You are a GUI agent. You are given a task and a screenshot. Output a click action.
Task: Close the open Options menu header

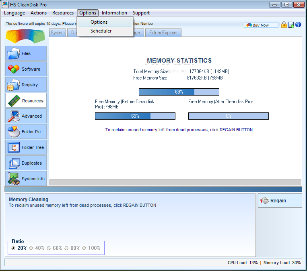pos(88,13)
